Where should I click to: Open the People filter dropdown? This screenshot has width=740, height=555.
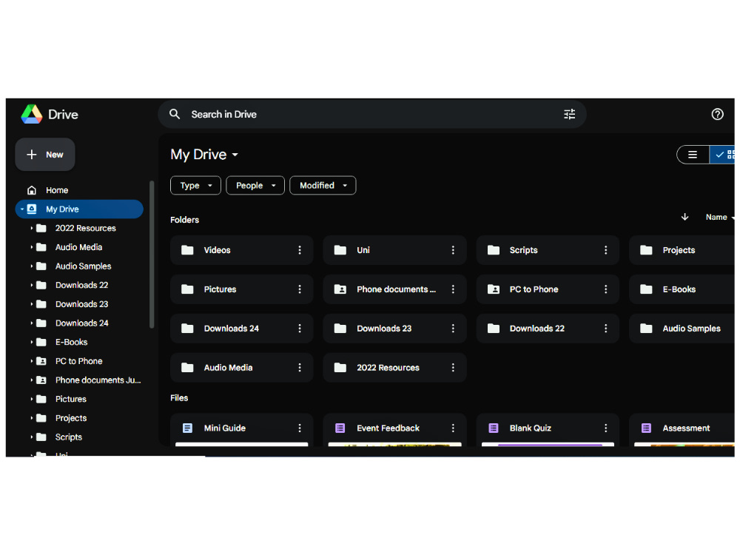[255, 186]
